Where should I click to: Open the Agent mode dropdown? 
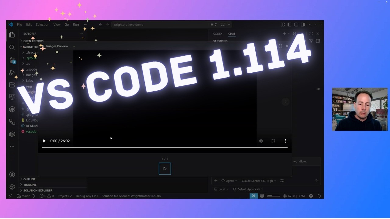[229, 181]
